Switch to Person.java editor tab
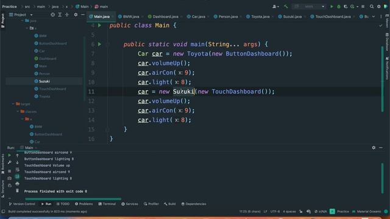This screenshot has width=390, height=219. point(226,16)
